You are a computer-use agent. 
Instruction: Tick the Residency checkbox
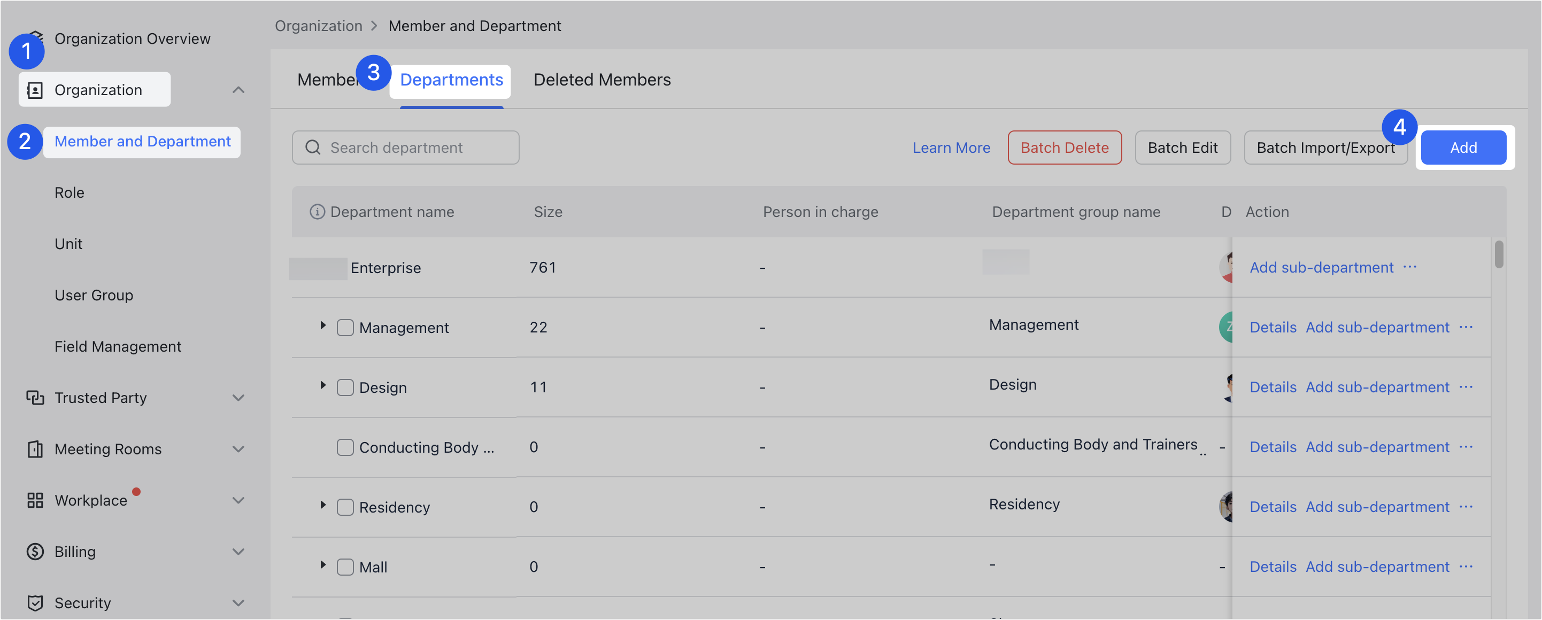[x=345, y=507]
